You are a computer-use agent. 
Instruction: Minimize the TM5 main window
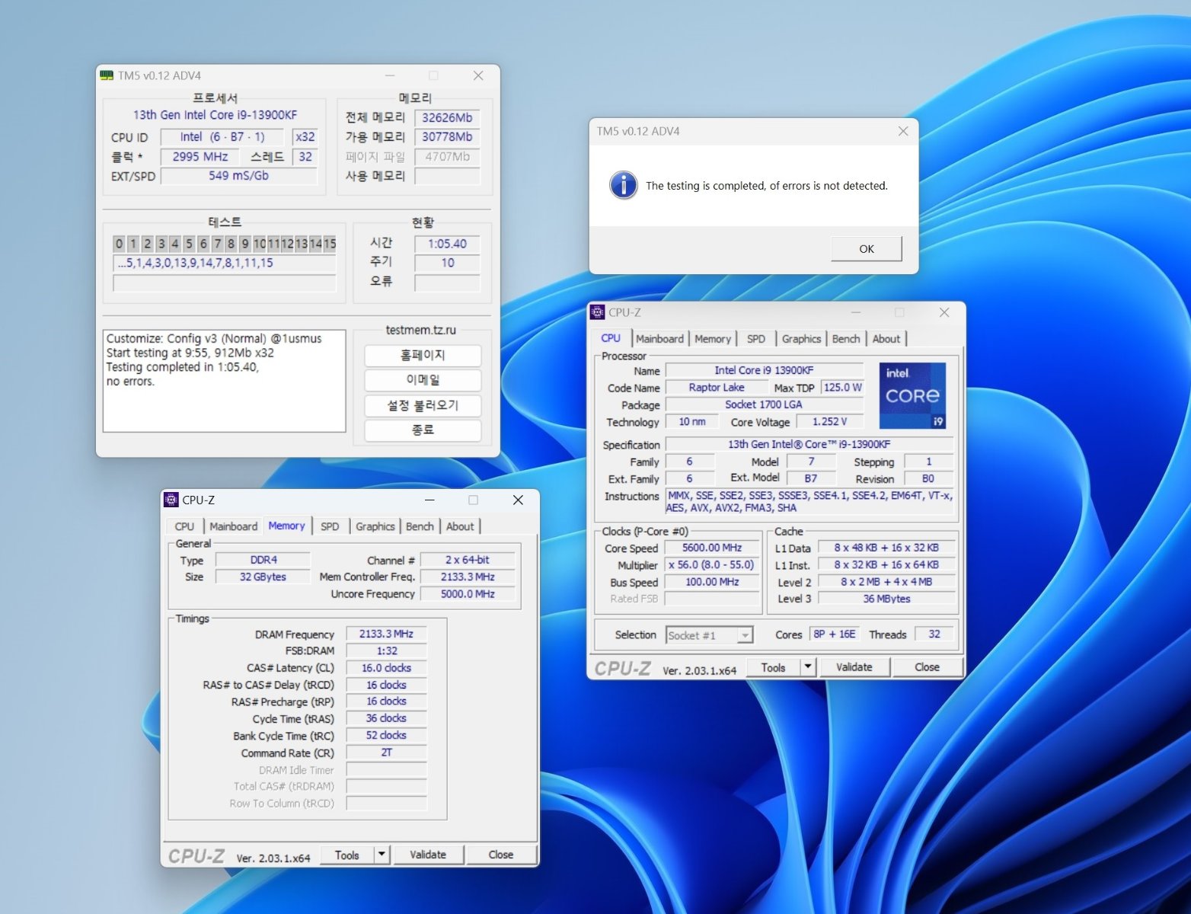click(390, 75)
